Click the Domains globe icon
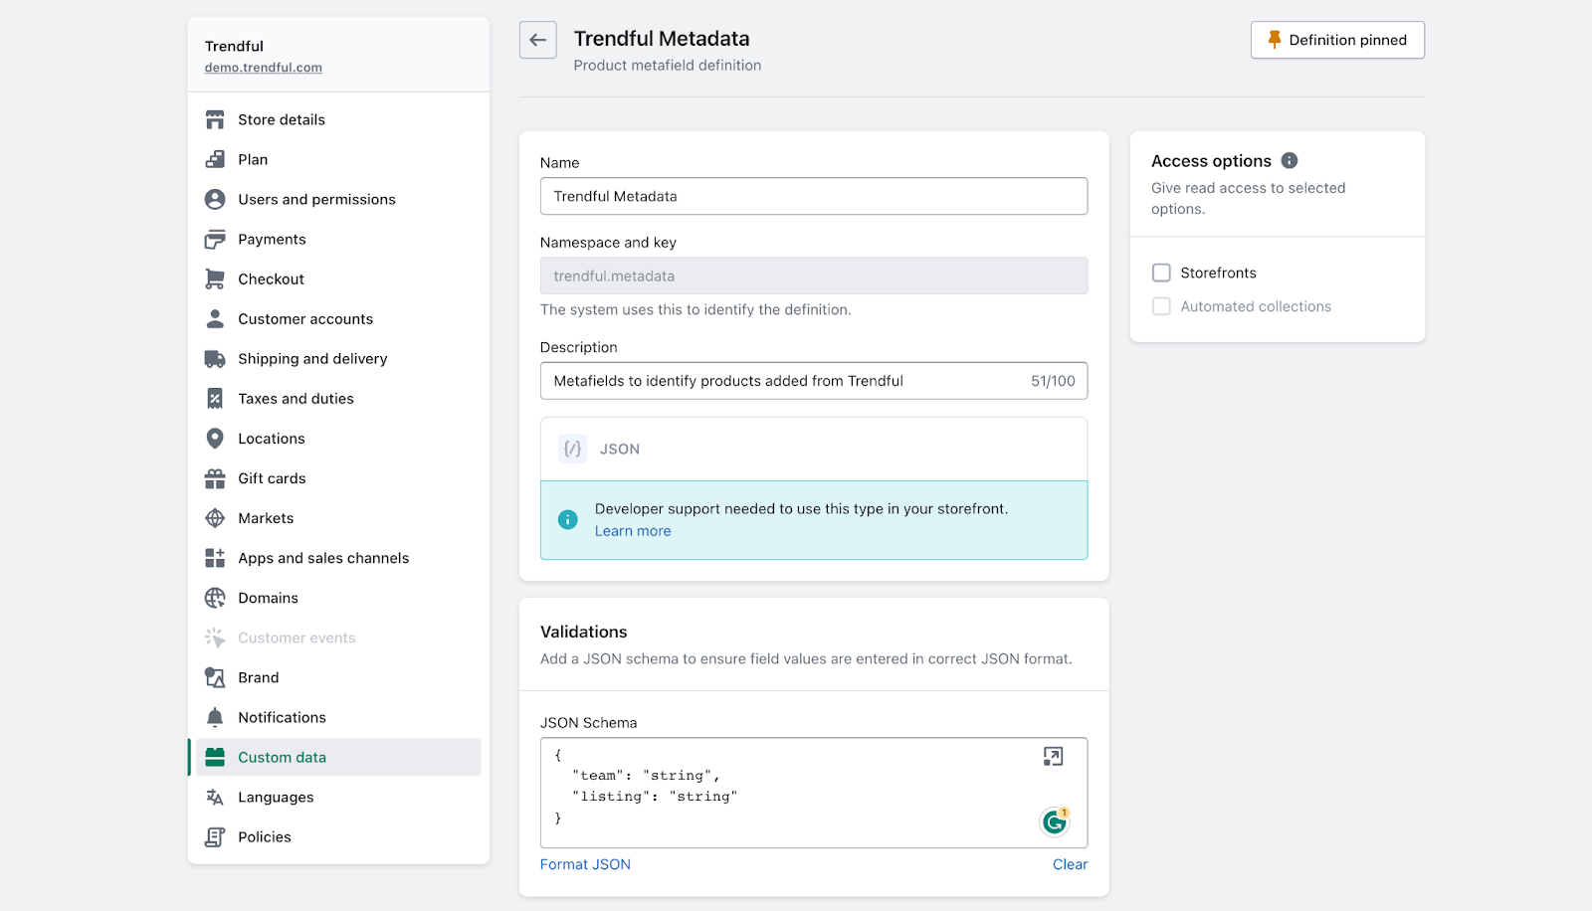 pos(215,598)
